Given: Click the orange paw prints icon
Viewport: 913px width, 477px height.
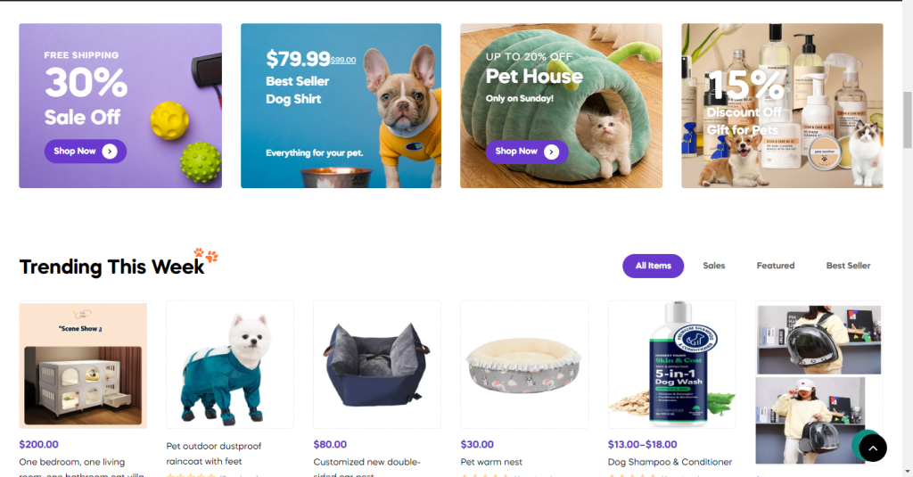Looking at the screenshot, I should (206, 255).
